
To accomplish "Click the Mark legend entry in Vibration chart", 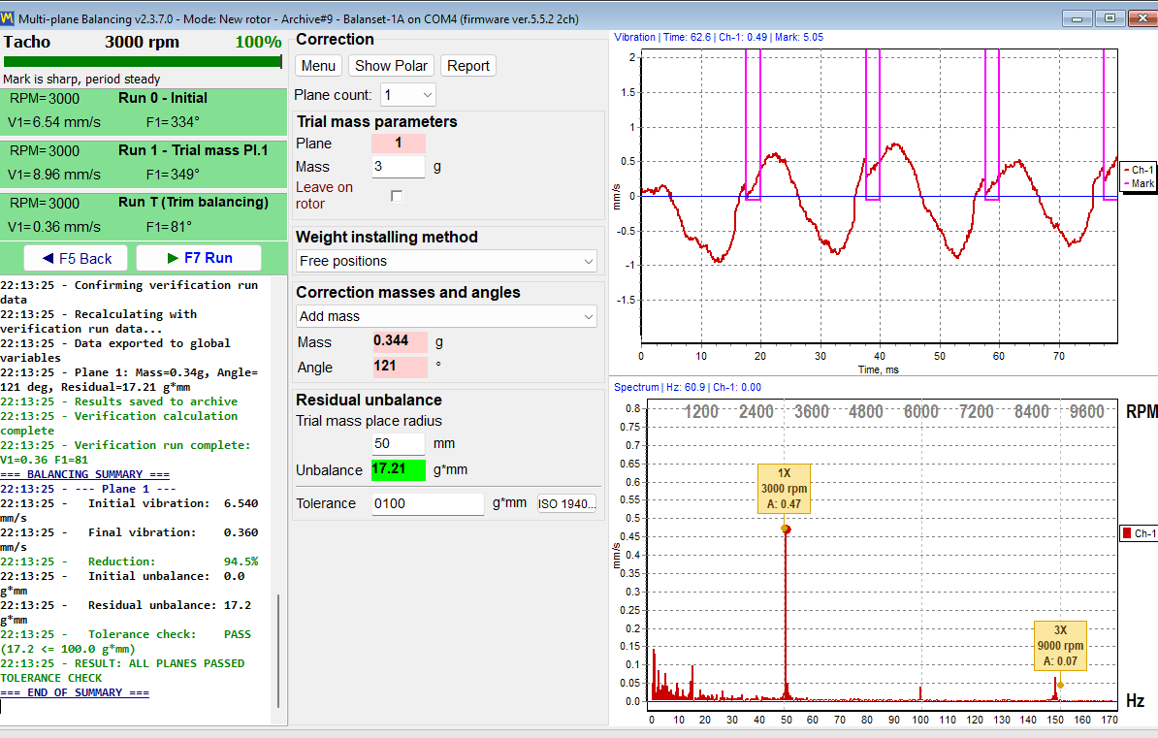I will pyautogui.click(x=1138, y=183).
